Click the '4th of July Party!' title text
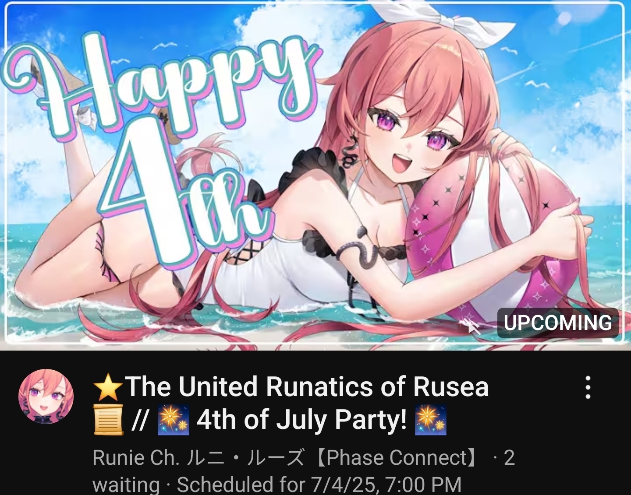This screenshot has width=631, height=495. 302,420
